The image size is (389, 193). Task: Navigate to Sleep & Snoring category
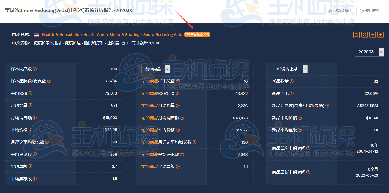(x=124, y=35)
